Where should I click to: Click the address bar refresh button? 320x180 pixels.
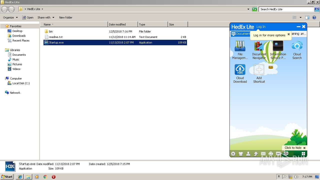(254, 9)
